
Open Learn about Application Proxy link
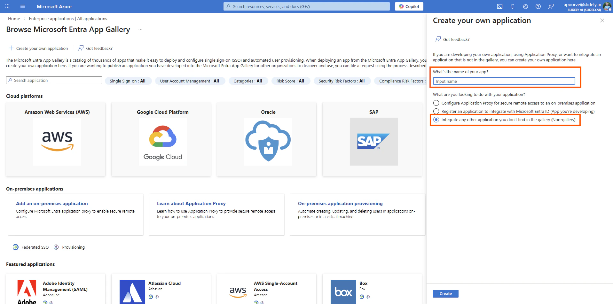191,203
